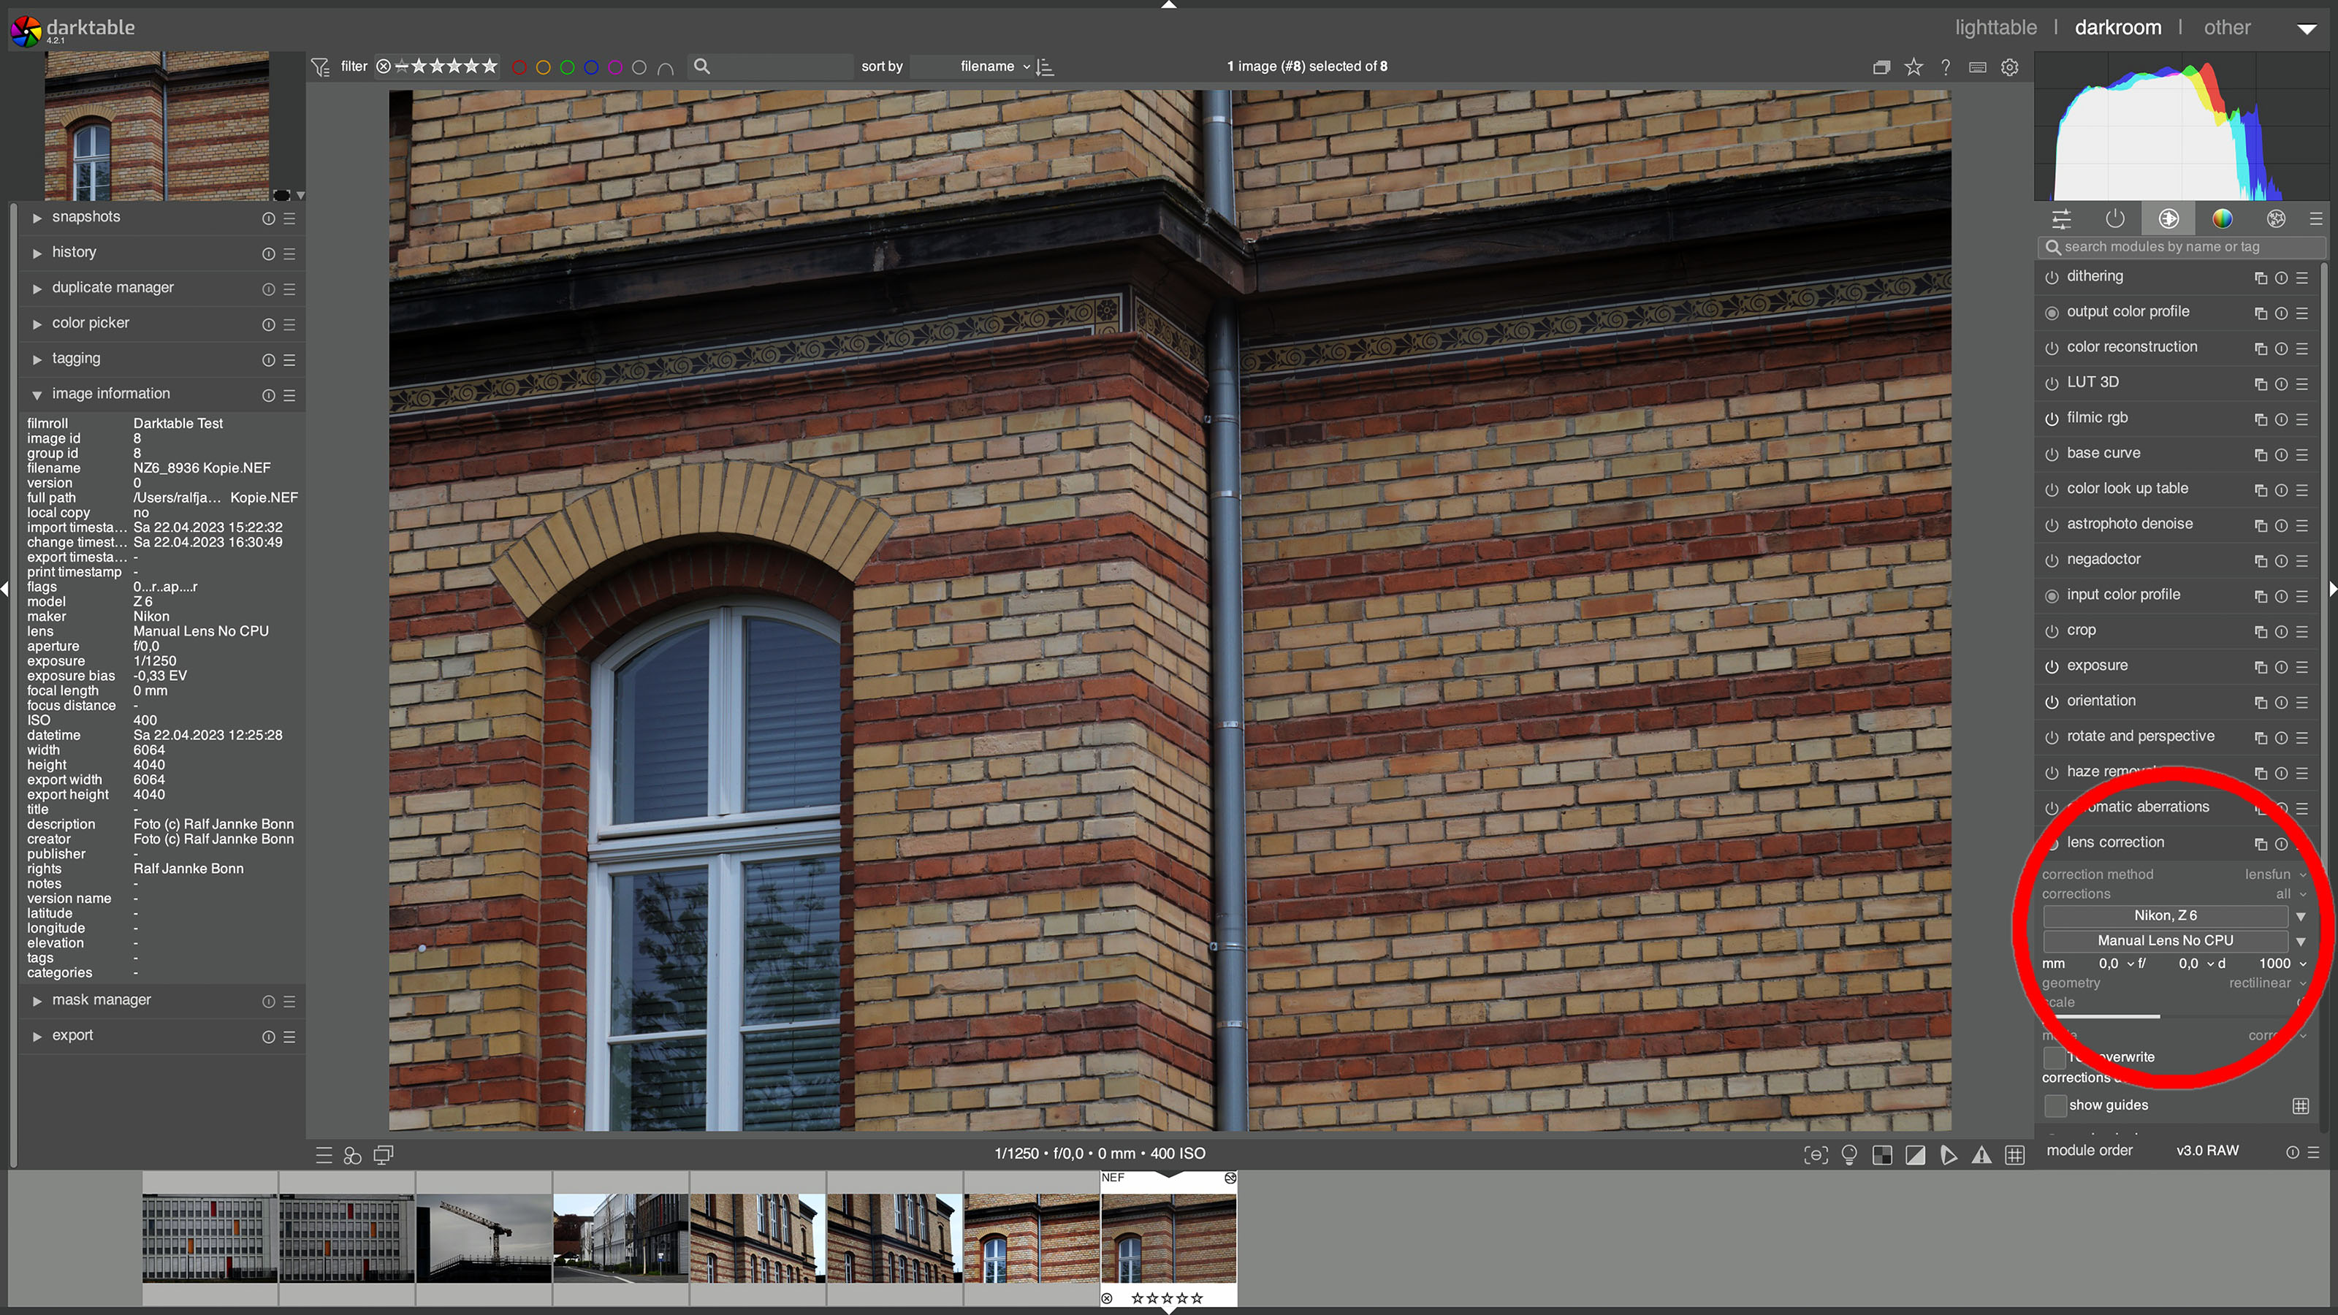Toggle gamut check triangle icon
The image size is (2338, 1315).
coord(1981,1155)
